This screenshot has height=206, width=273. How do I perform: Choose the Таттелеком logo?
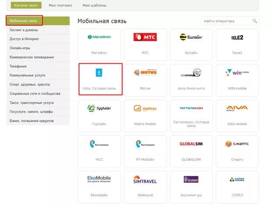coord(191,108)
